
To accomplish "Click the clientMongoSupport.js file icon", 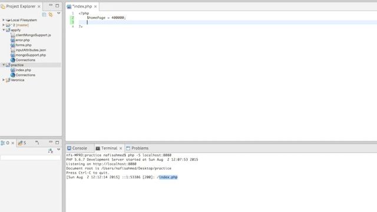I will [13, 35].
